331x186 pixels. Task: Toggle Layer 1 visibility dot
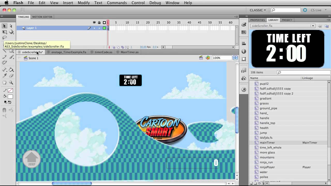tap(94, 28)
